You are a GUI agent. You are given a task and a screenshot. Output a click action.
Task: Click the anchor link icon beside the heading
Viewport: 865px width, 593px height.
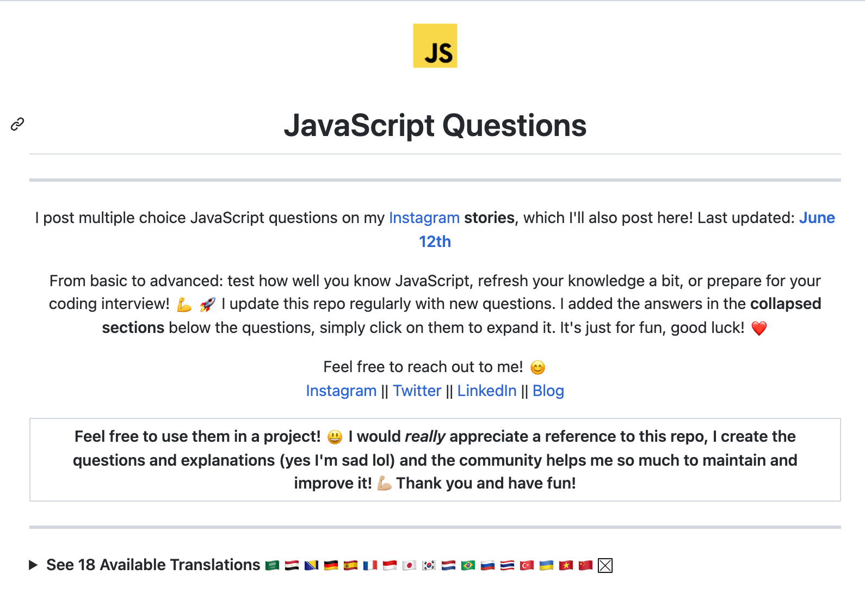(x=17, y=124)
